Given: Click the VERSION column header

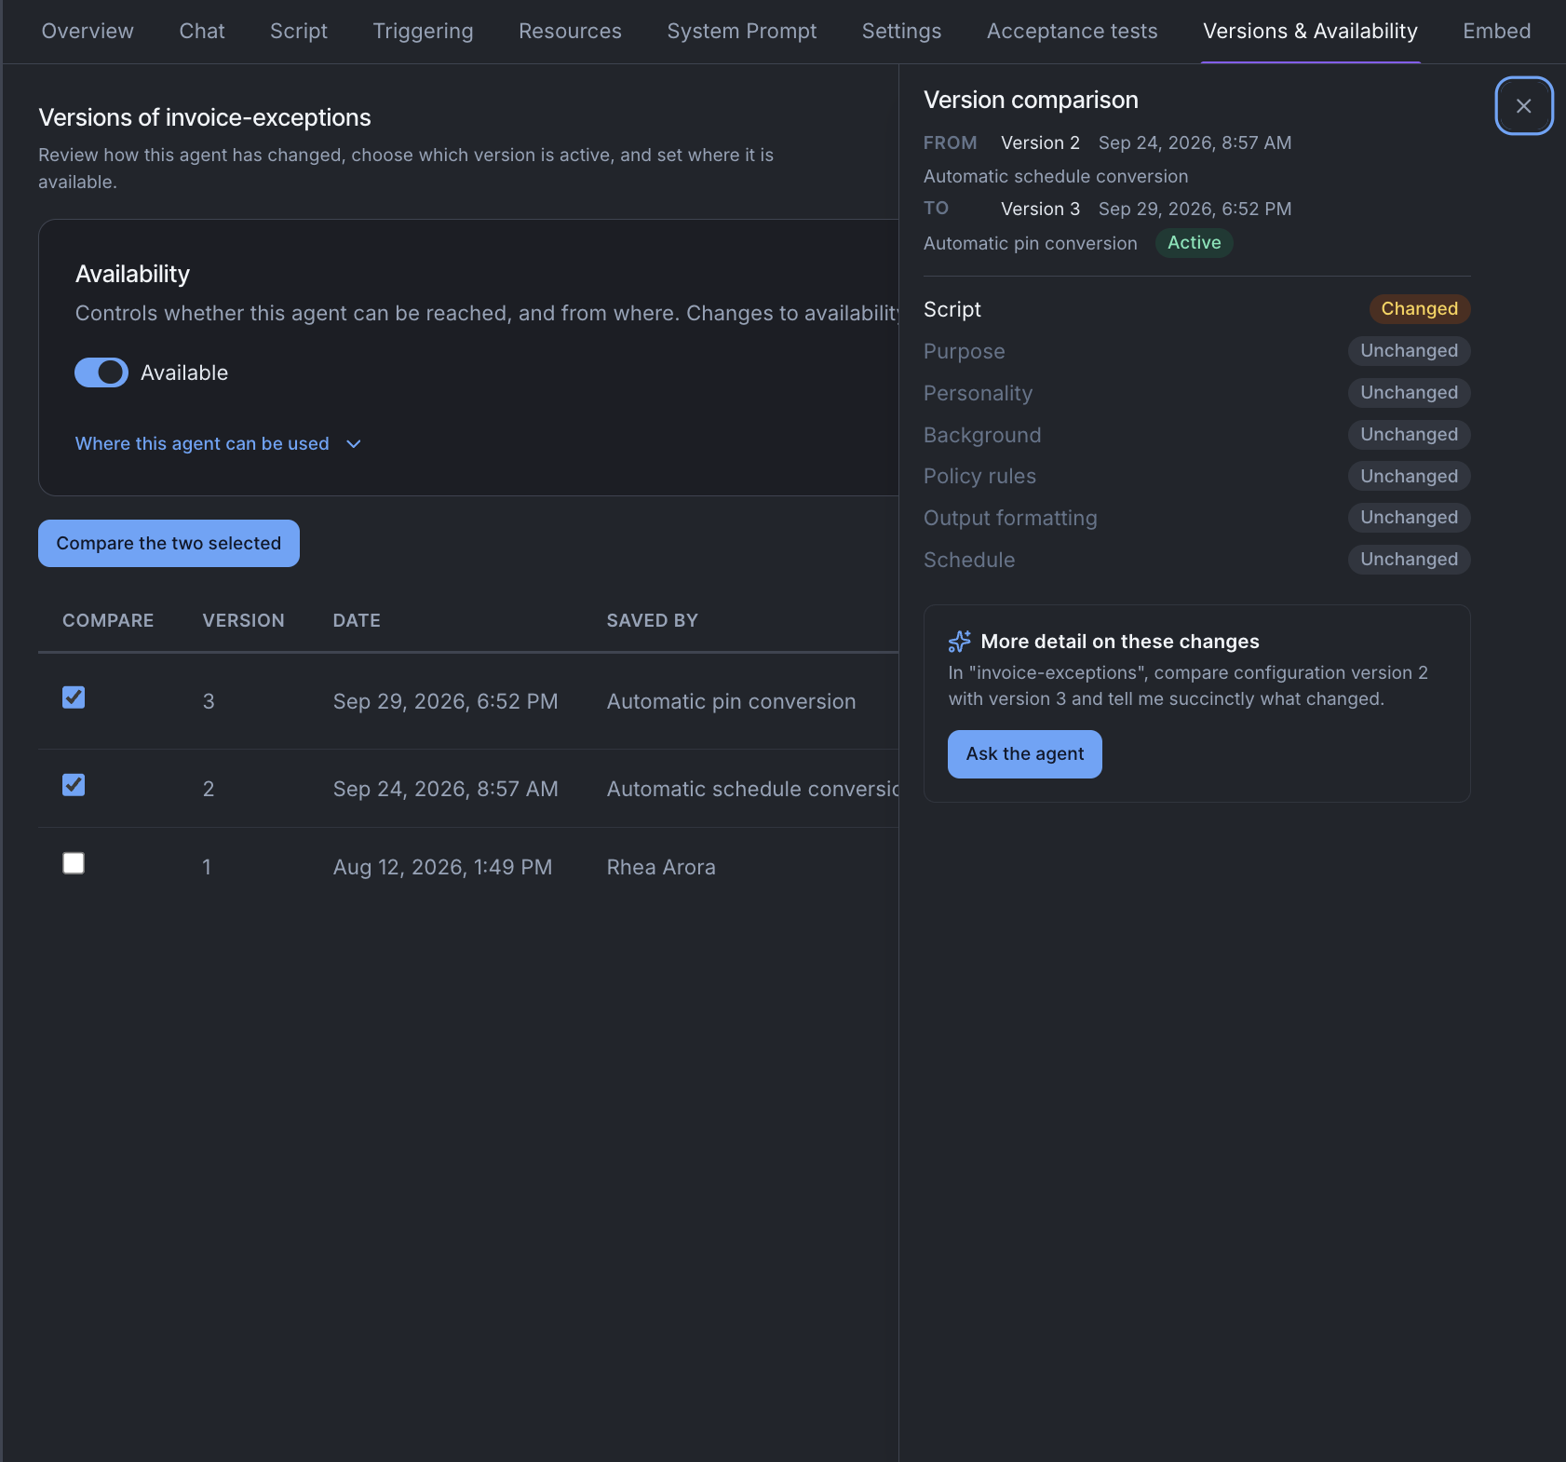Looking at the screenshot, I should pos(244,621).
